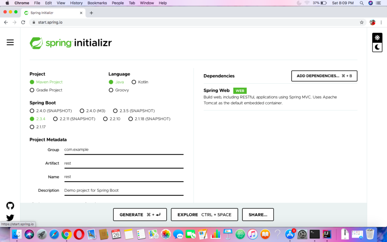Viewport: 387px width, 242px height.
Task: Open the GitHub link icon
Action: click(x=10, y=205)
